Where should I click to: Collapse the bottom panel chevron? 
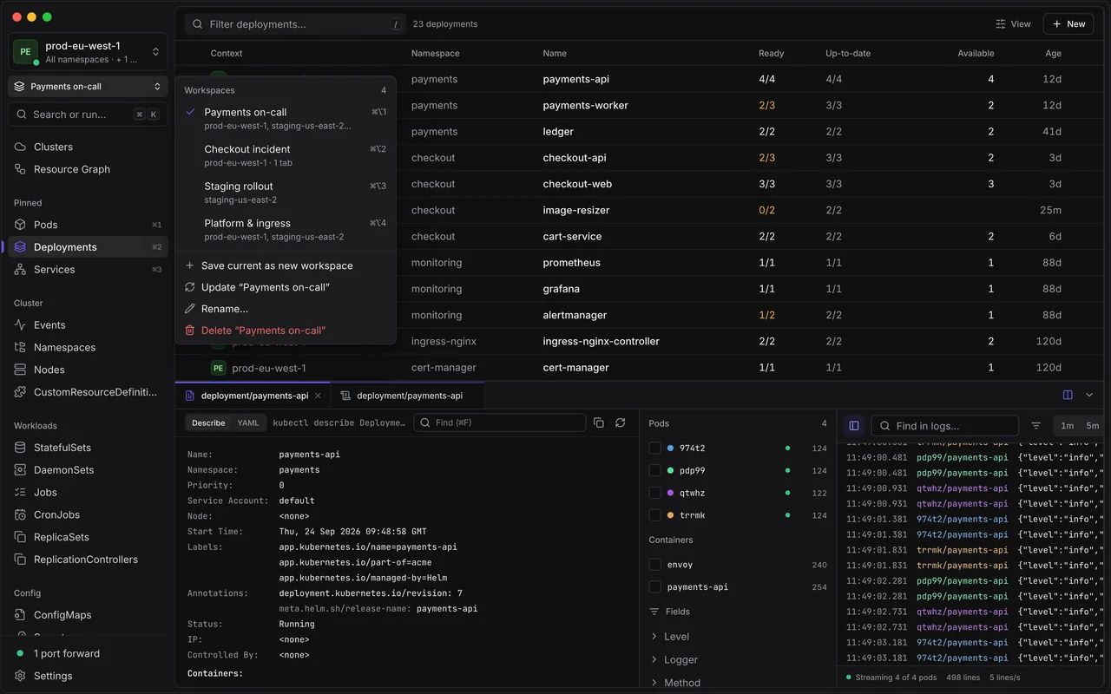point(1089,395)
